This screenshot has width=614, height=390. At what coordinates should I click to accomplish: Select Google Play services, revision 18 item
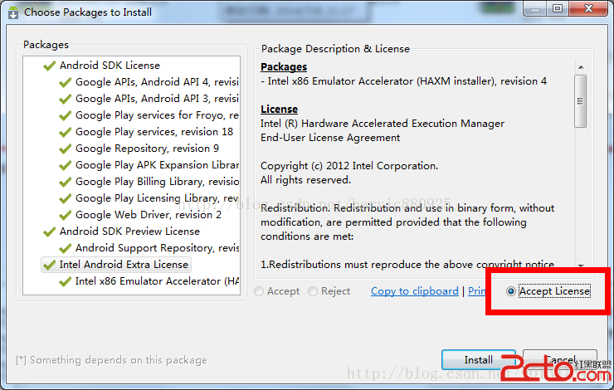[153, 132]
